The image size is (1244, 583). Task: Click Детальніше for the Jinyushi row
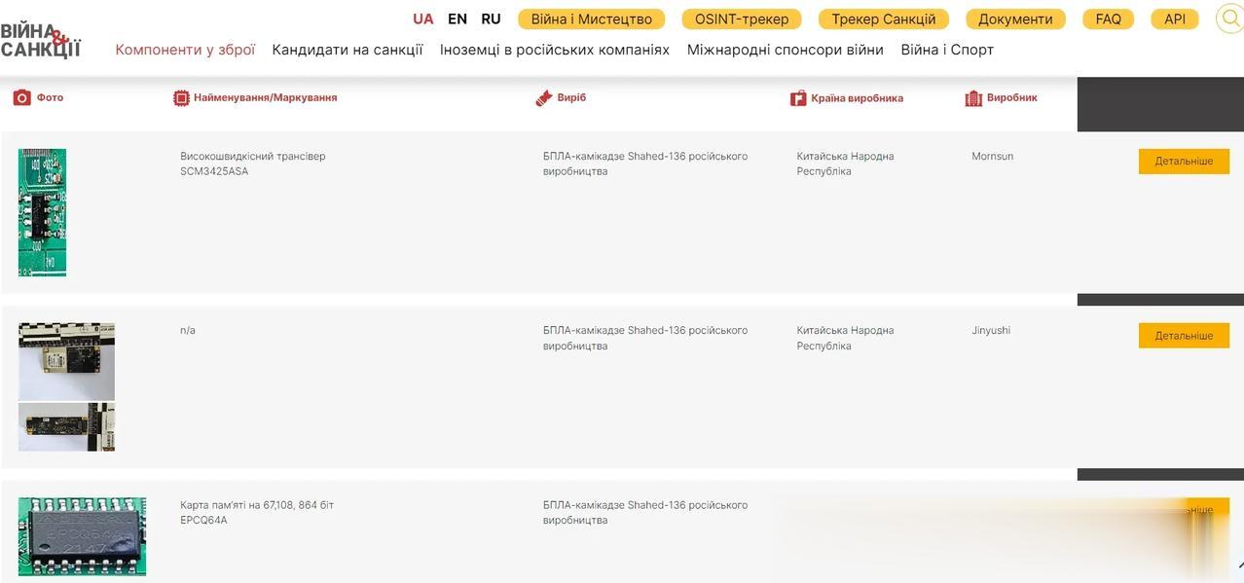[1184, 336]
